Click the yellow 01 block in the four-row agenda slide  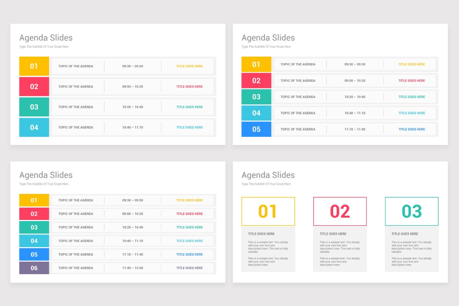coord(34,66)
